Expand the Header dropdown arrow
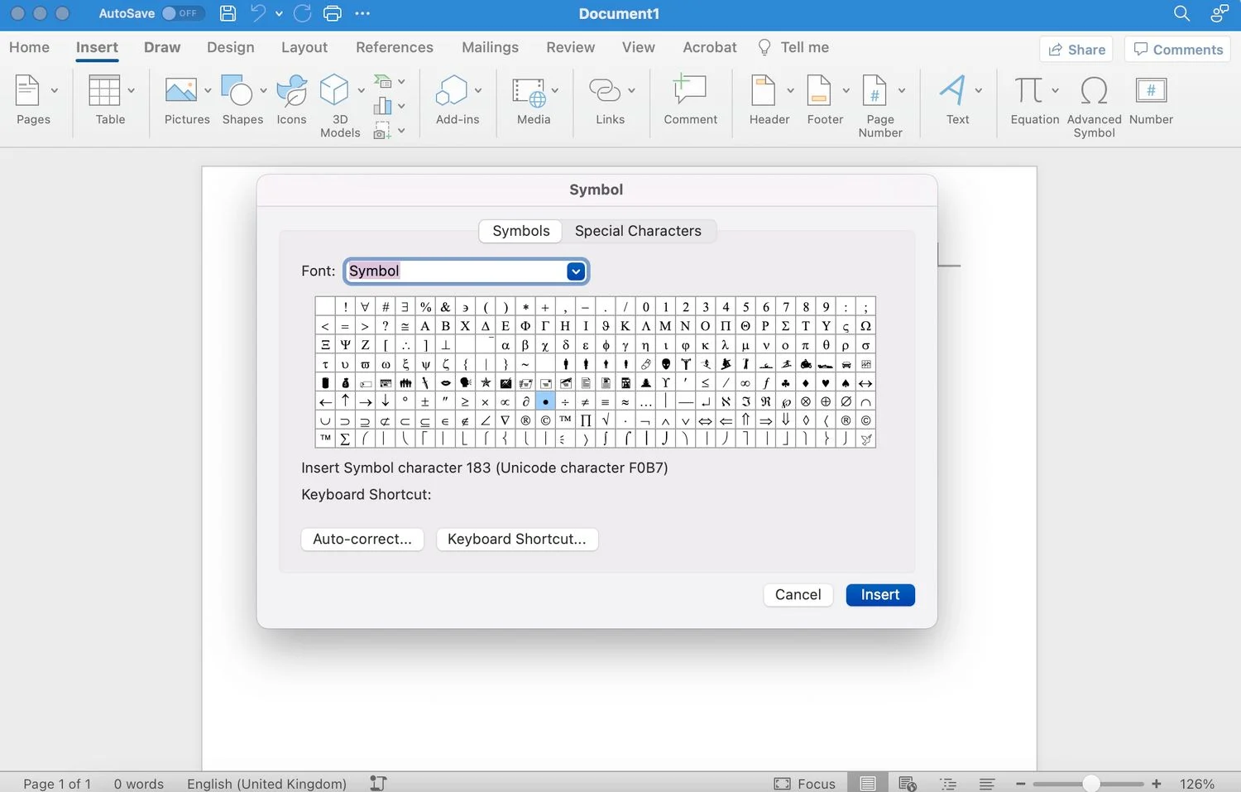The image size is (1241, 792). (790, 90)
